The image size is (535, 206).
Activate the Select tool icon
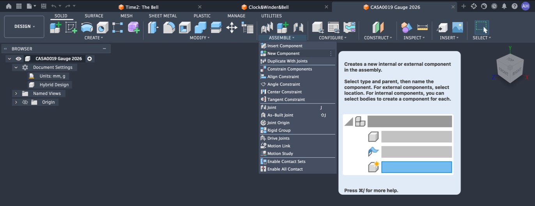482,28
